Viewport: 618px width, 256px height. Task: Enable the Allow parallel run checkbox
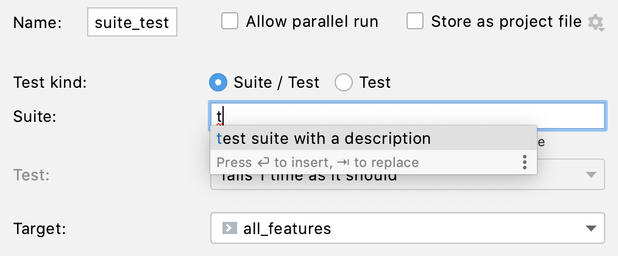click(230, 22)
